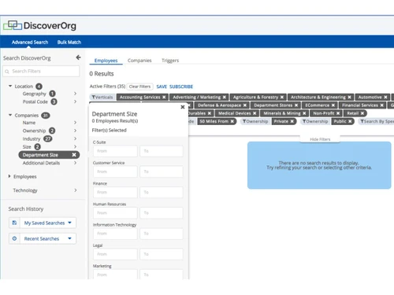394x295 pixels.
Task: Switch to the Employees tab
Action: tap(106, 61)
